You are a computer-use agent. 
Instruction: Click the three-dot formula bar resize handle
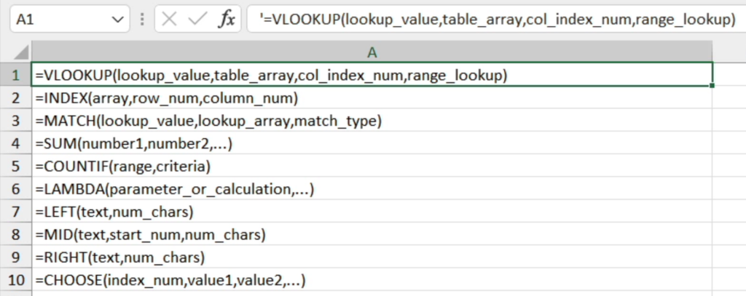click(142, 20)
